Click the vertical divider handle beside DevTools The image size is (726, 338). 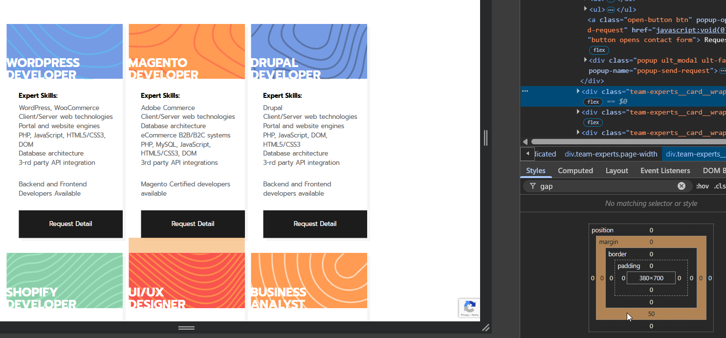pyautogui.click(x=485, y=138)
